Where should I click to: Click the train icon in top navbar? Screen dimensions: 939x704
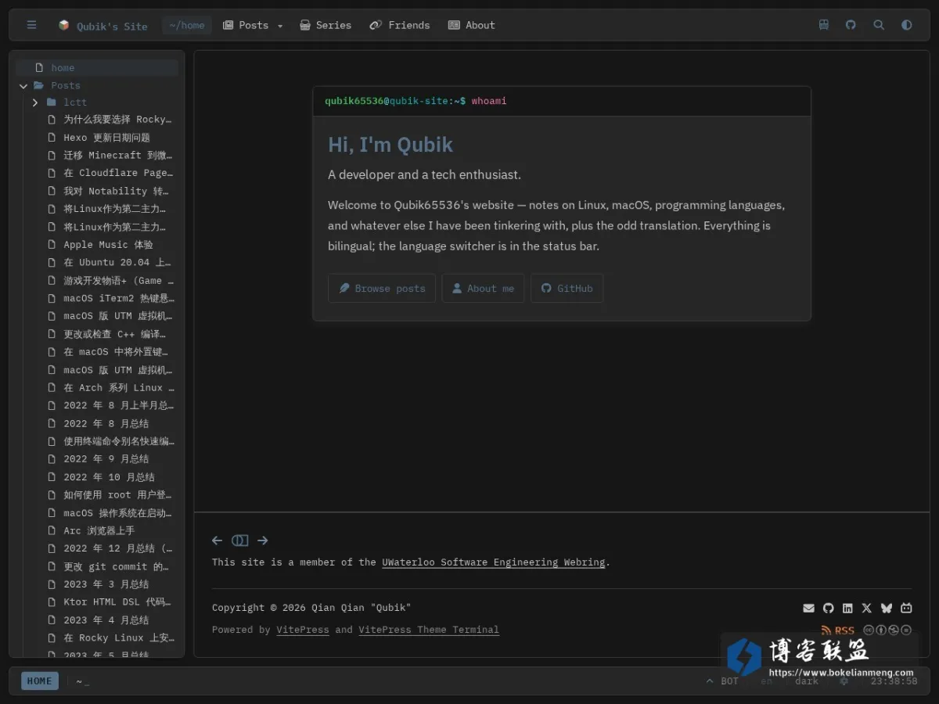(824, 25)
